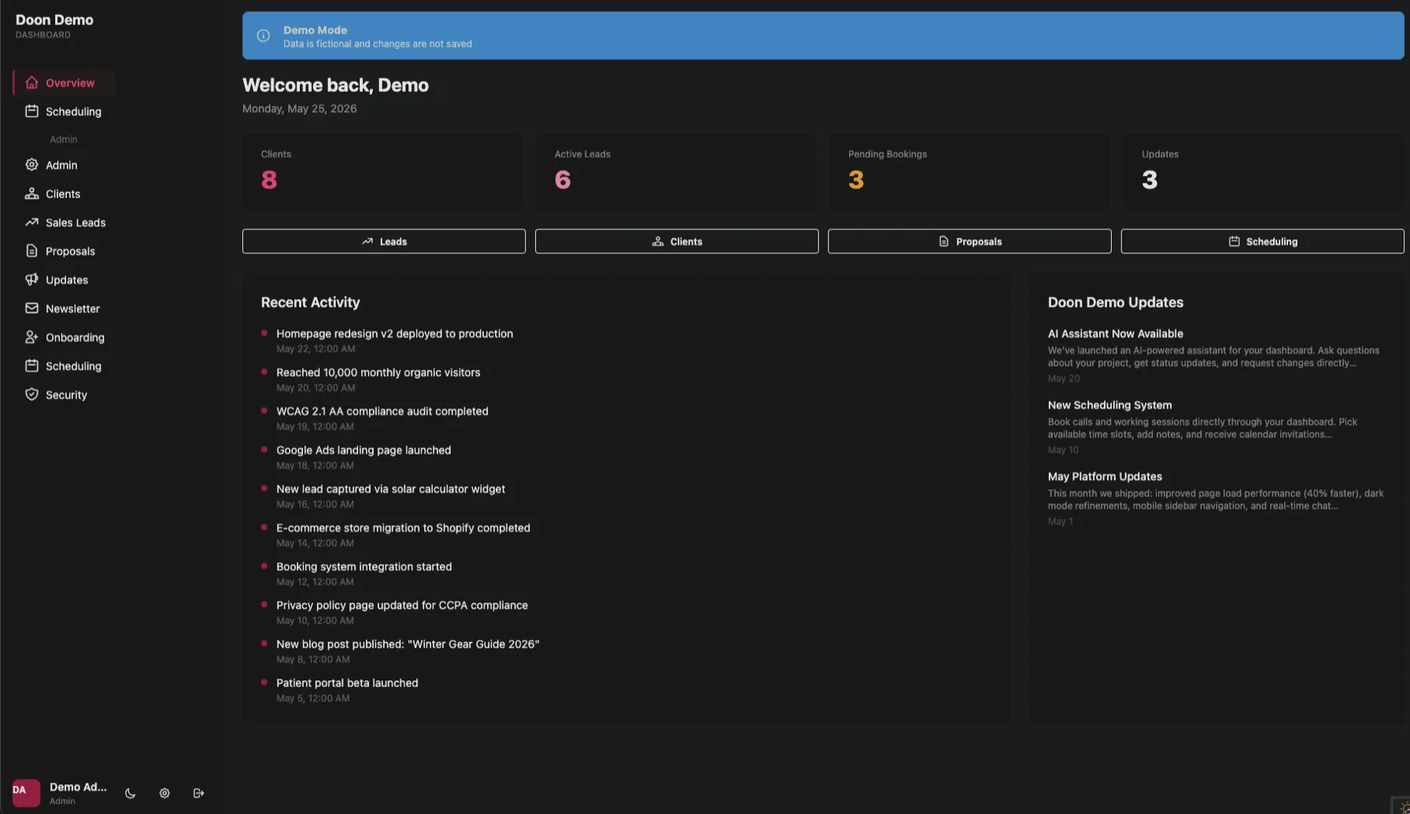
Task: Click the Onboarding user-plus icon
Action: point(31,337)
